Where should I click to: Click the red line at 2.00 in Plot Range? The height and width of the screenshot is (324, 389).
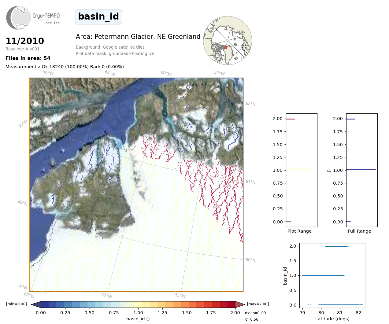(290, 119)
